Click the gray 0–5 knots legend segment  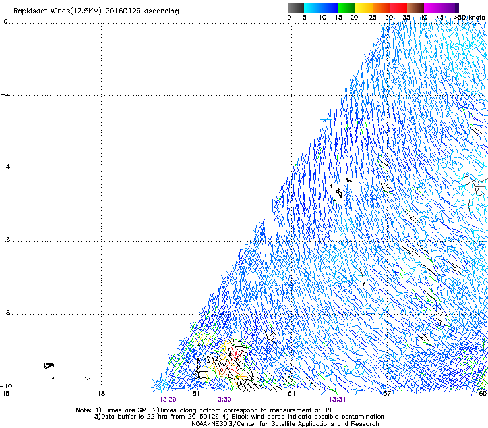click(295, 8)
